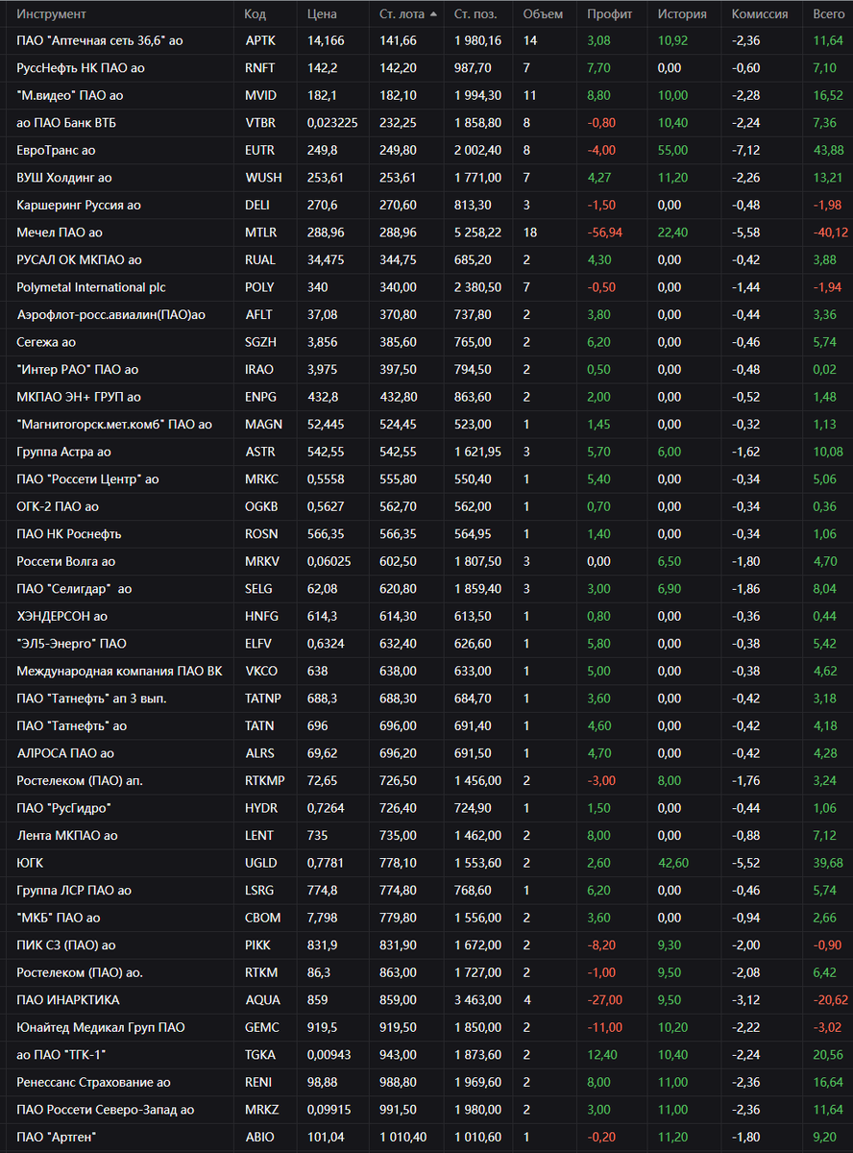Select Polymetal International plc row

426,287
